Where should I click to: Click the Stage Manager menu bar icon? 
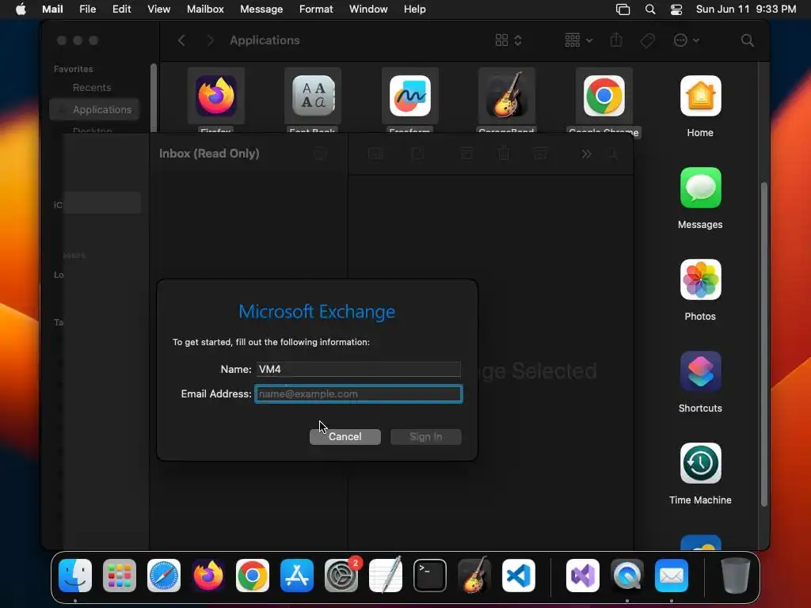pos(623,9)
